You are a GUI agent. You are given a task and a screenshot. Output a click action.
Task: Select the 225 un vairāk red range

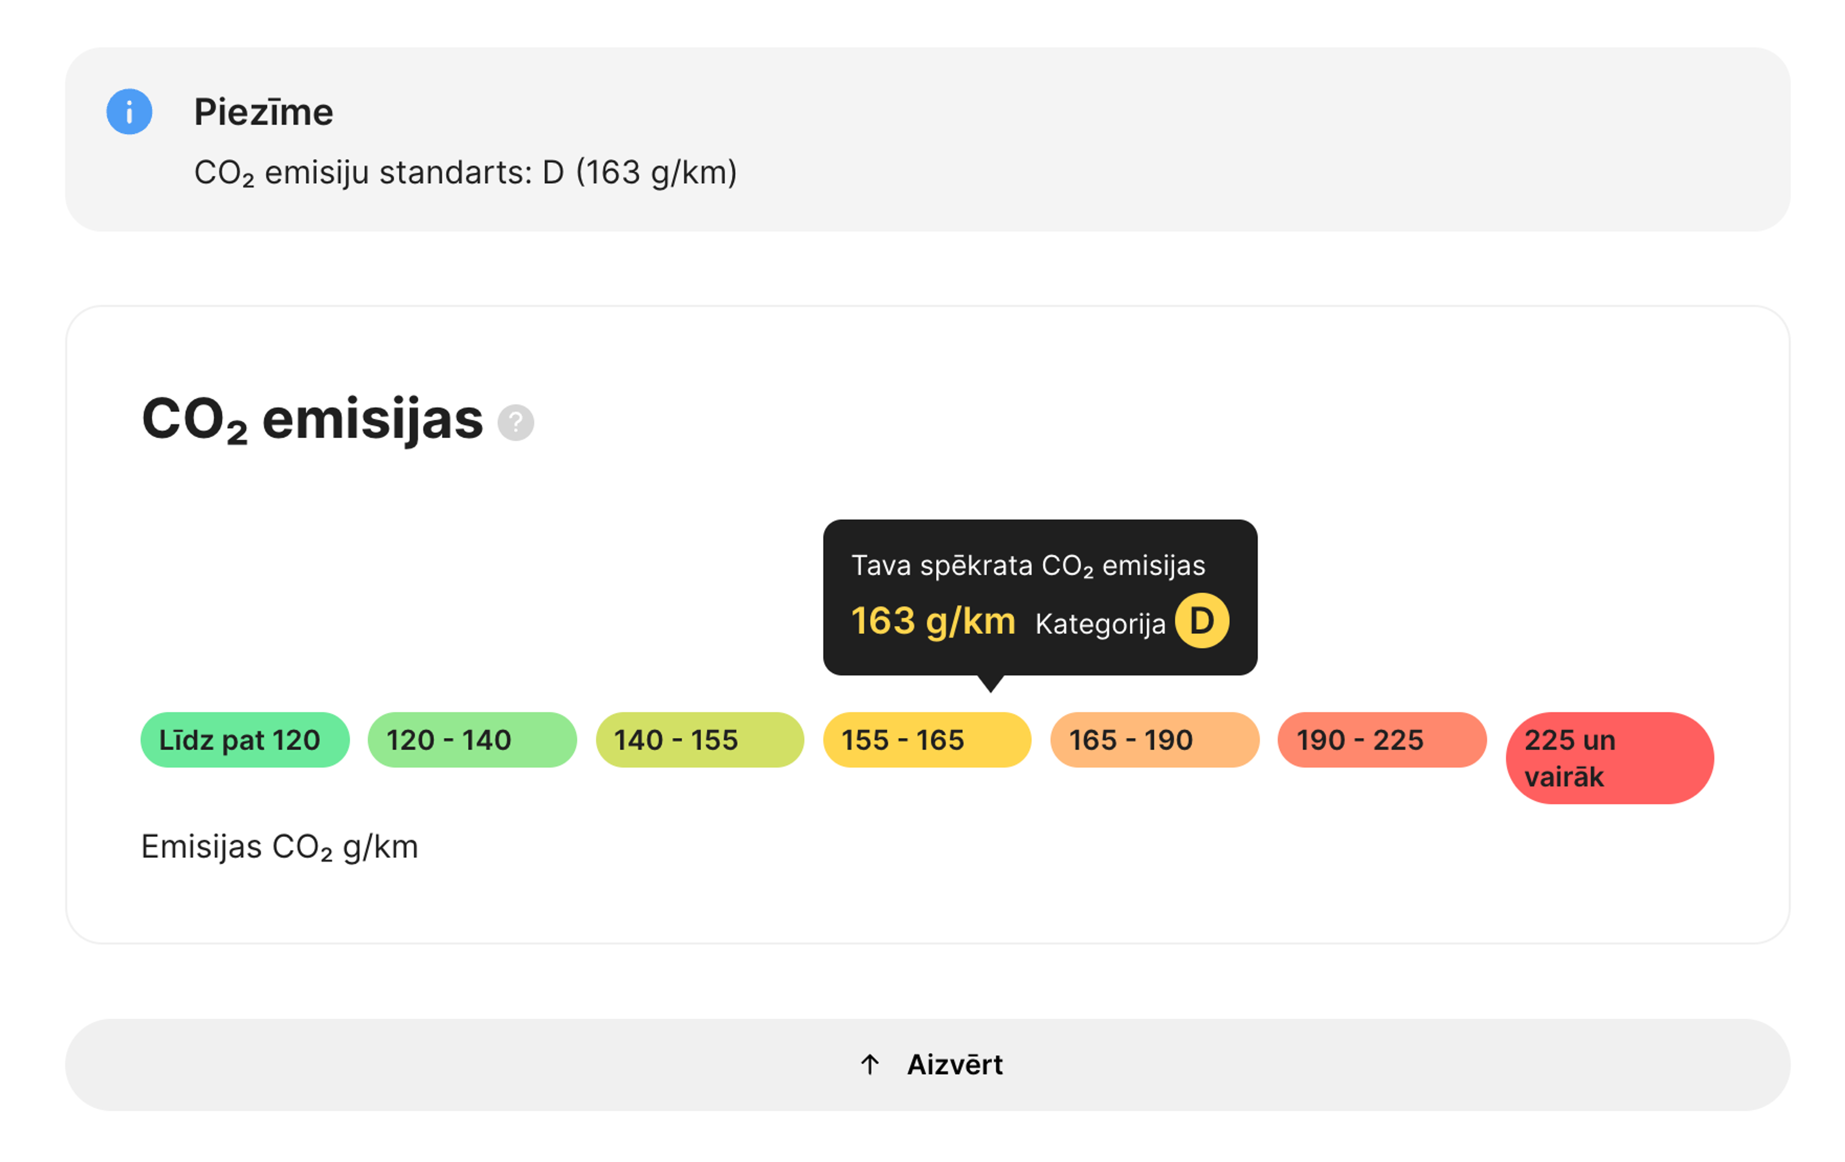click(x=1609, y=758)
